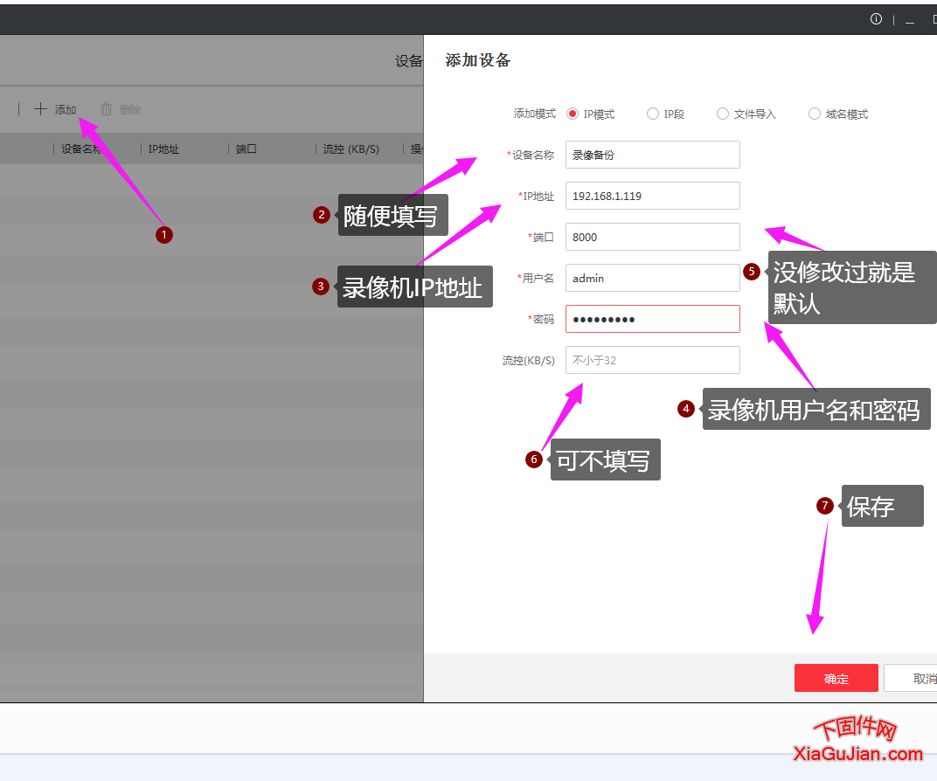The width and height of the screenshot is (937, 781).
Task: Click the 添加设备 dialog title
Action: coord(477,60)
